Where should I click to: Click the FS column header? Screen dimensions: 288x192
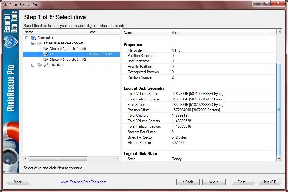(x=111, y=32)
